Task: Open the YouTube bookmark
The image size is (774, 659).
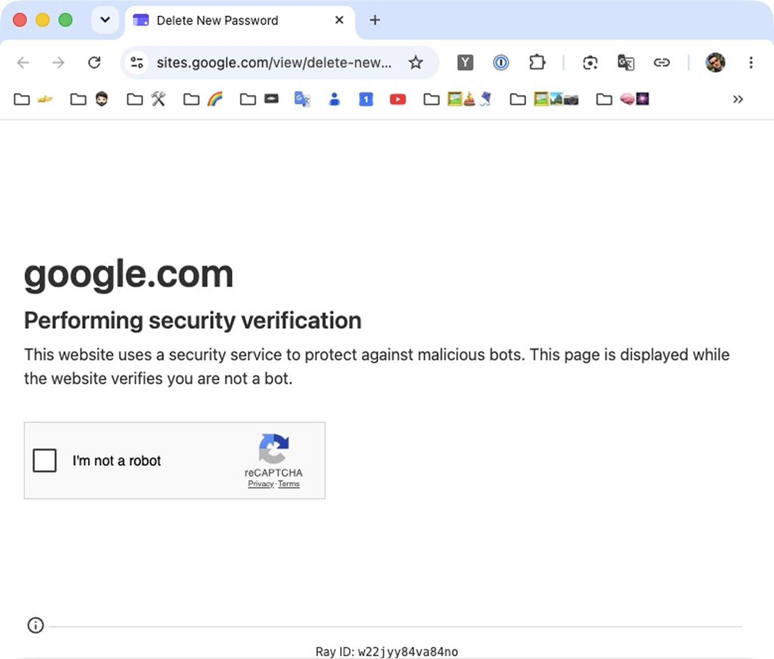Action: 398,99
